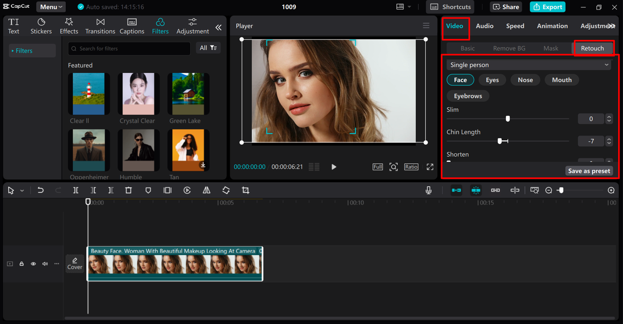The width and height of the screenshot is (623, 324).
Task: Select the Mouth retouch category
Action: (x=562, y=80)
